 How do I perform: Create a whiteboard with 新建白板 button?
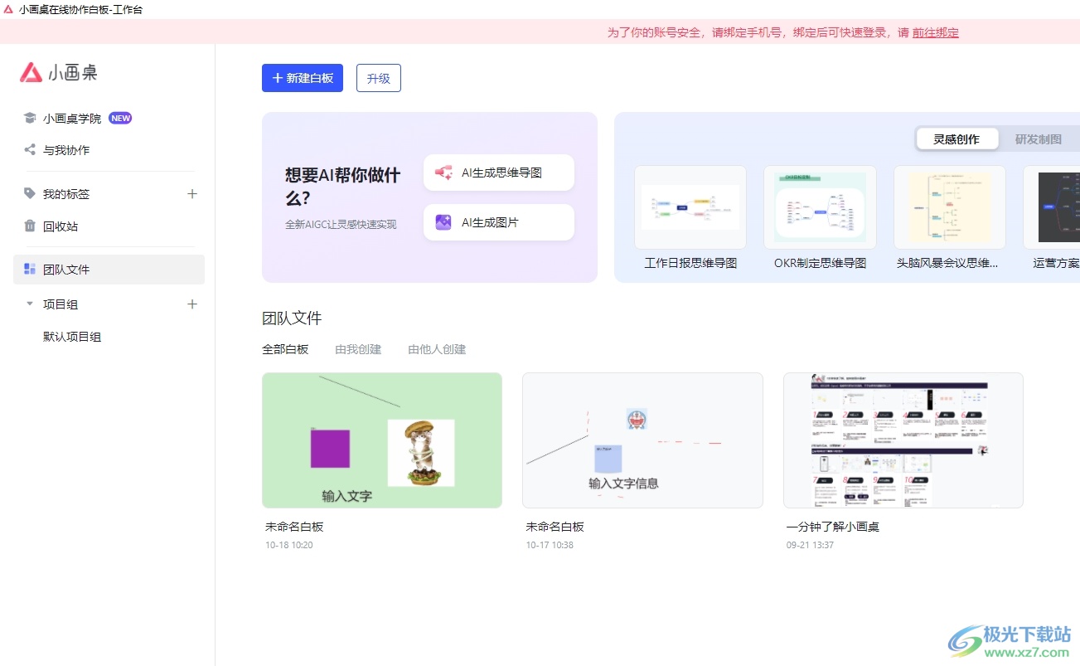303,78
